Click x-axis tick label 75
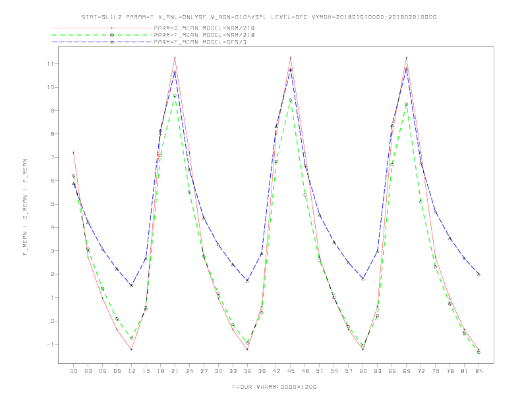This screenshot has width=522, height=404. click(436, 371)
